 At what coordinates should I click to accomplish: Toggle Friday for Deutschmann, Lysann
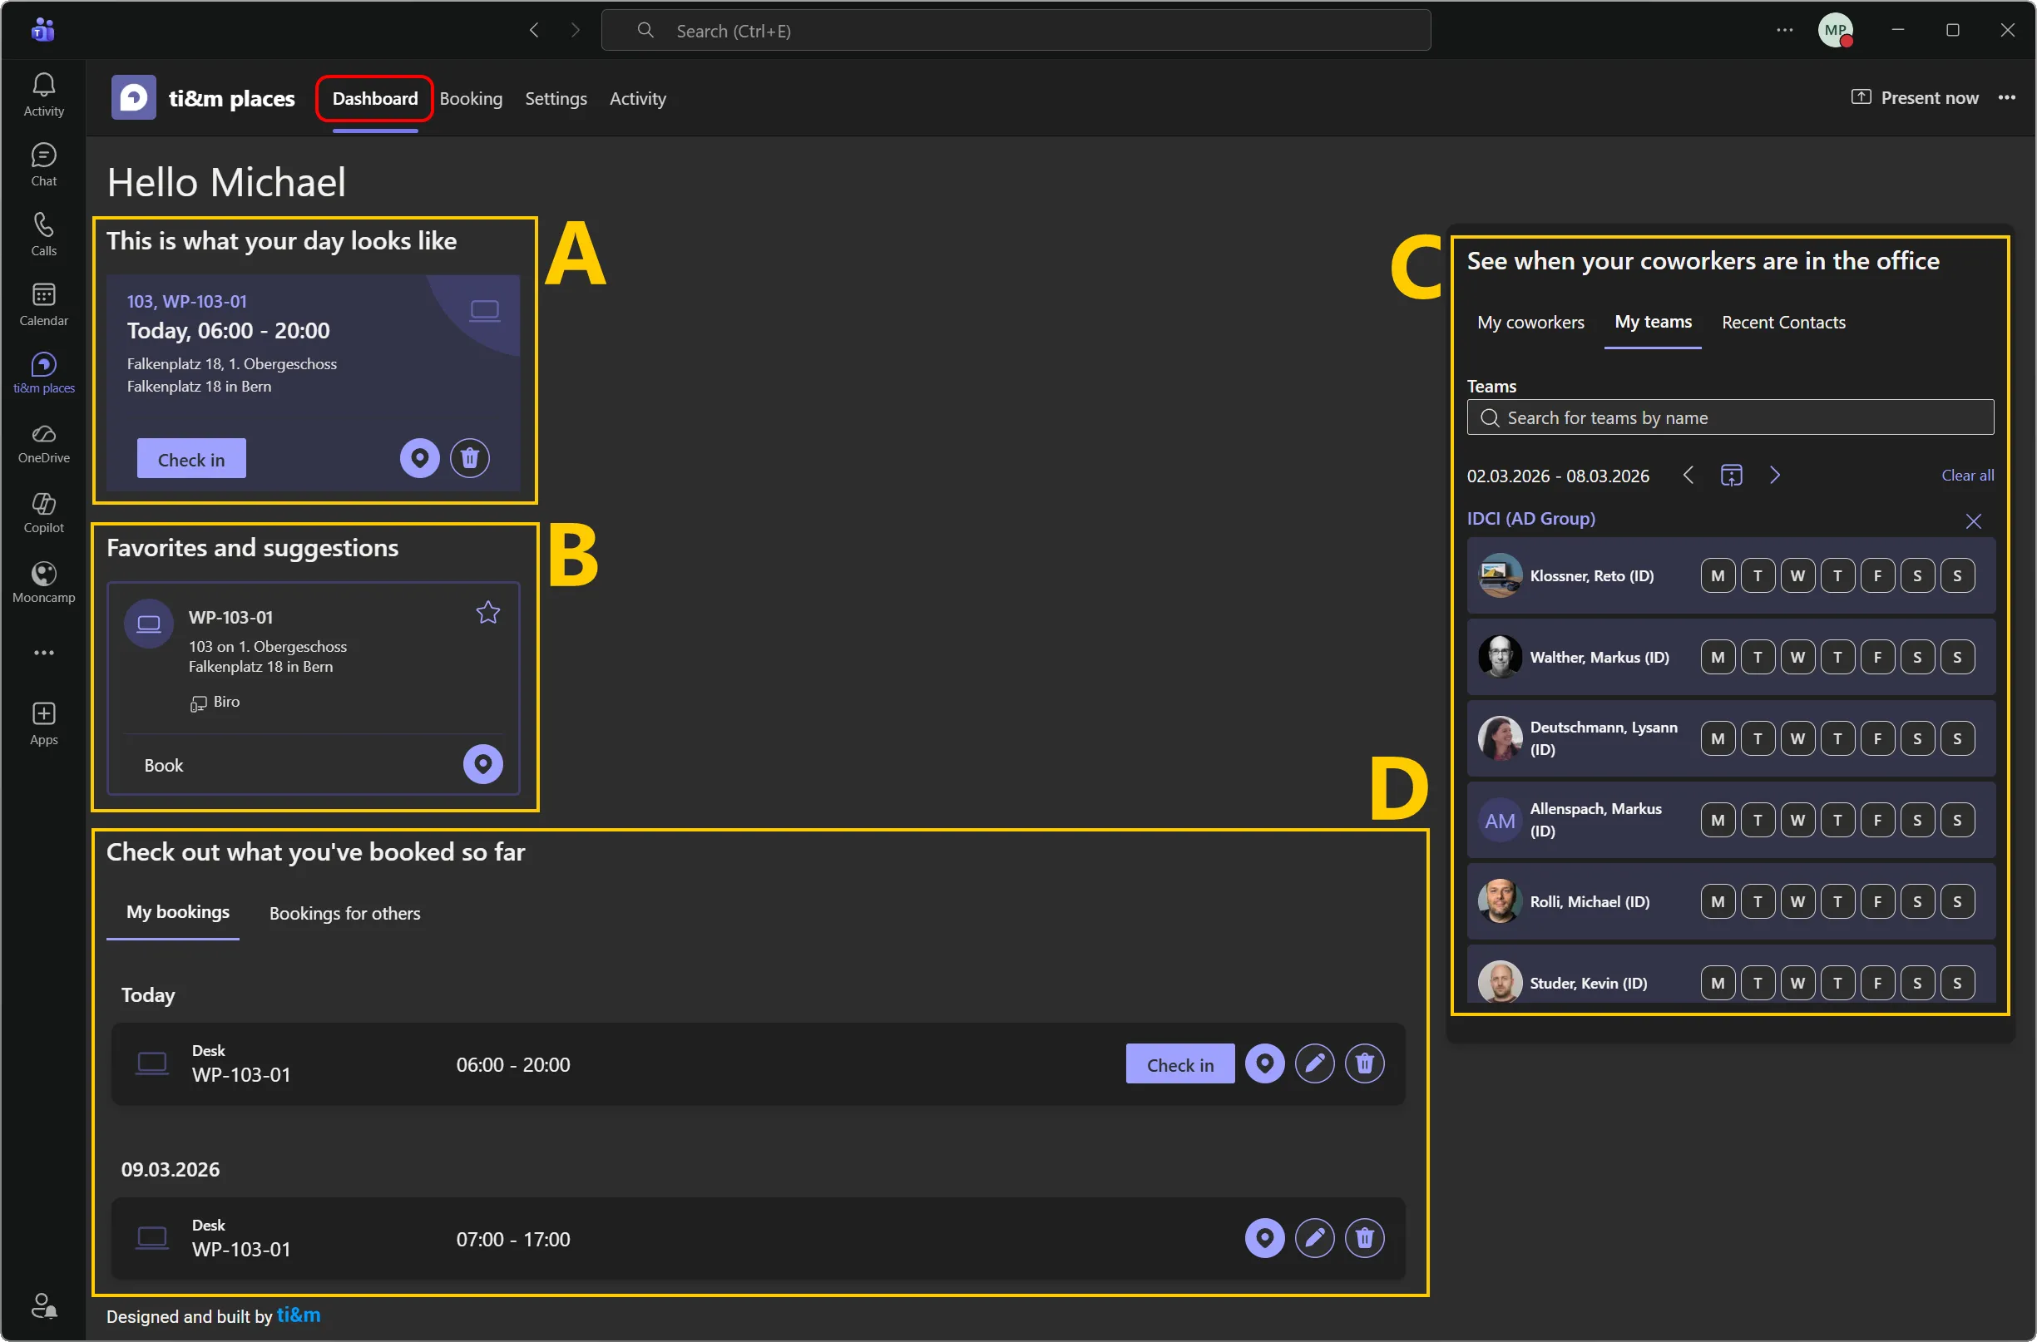1878,738
